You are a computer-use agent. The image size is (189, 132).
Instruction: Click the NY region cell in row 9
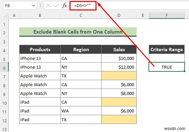click(81, 93)
